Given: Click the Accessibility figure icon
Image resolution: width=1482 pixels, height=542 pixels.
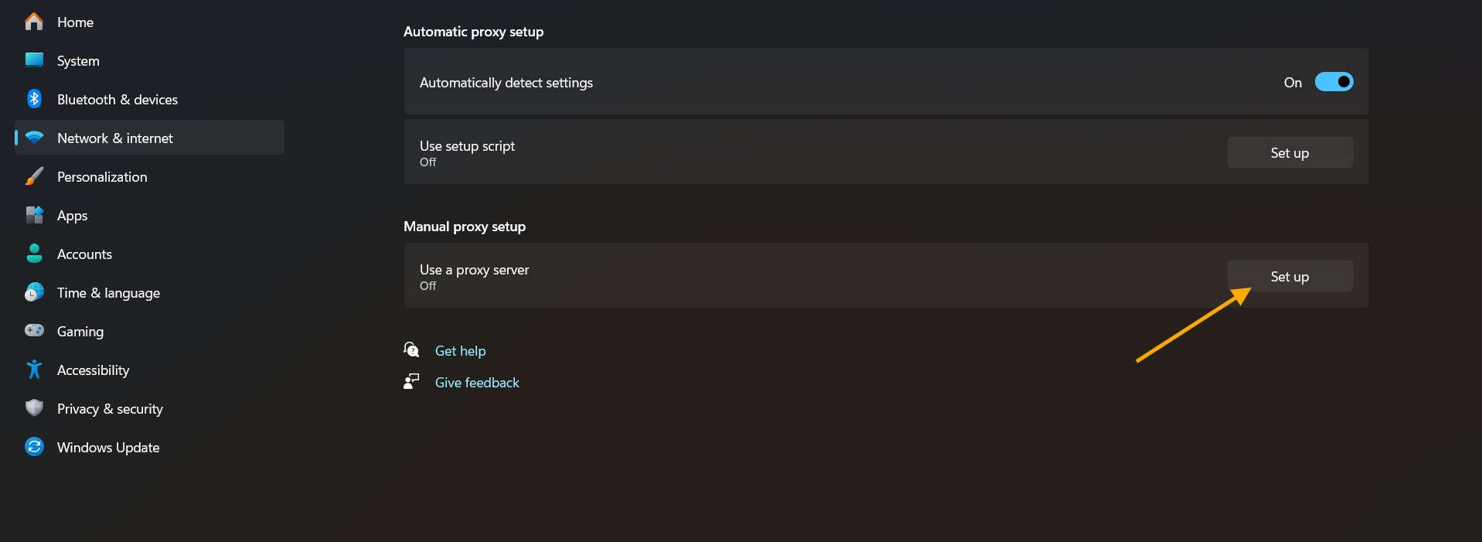Looking at the screenshot, I should 34,370.
